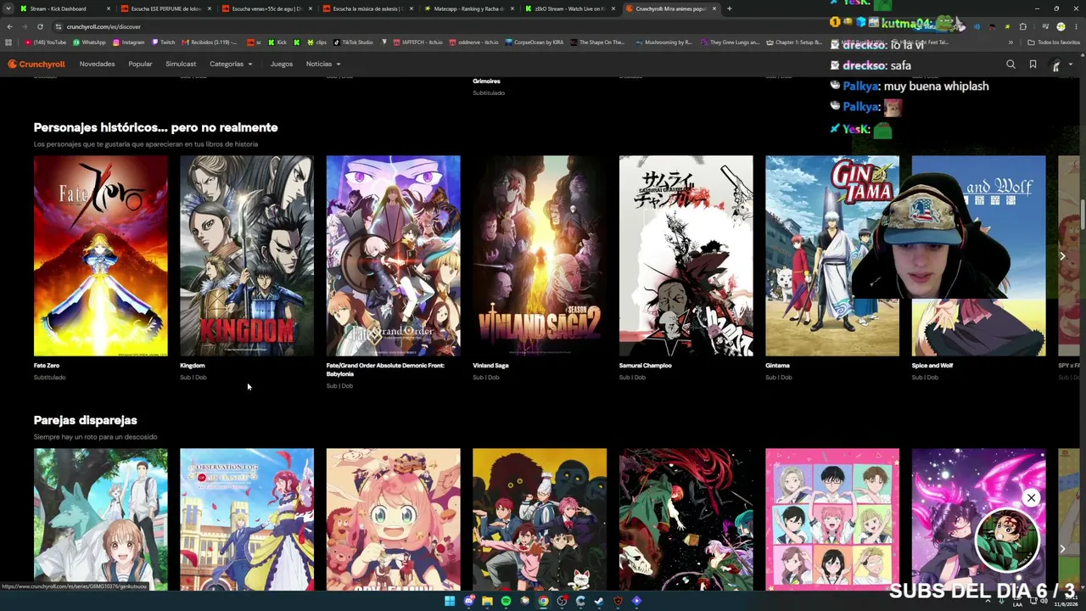Click the Gintama title link

pos(777,366)
